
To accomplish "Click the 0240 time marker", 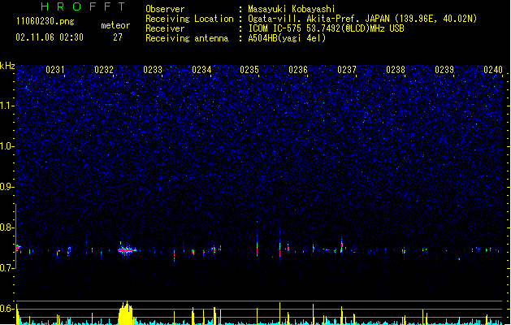I will [493, 70].
